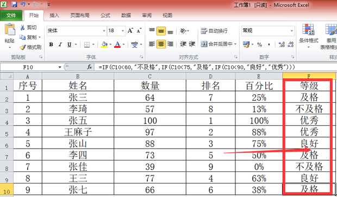Click the Save icon in quick access toolbar
Screen dimensions: 337x197
14,4
